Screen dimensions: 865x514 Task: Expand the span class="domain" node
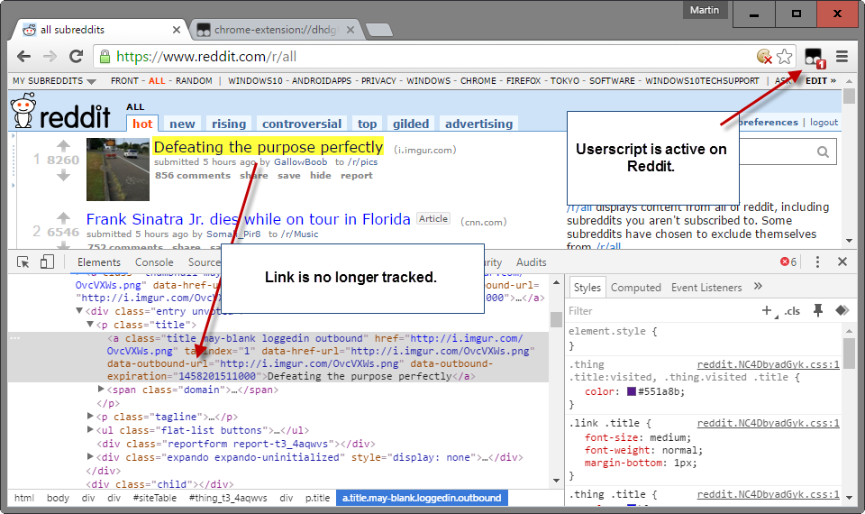pyautogui.click(x=101, y=390)
